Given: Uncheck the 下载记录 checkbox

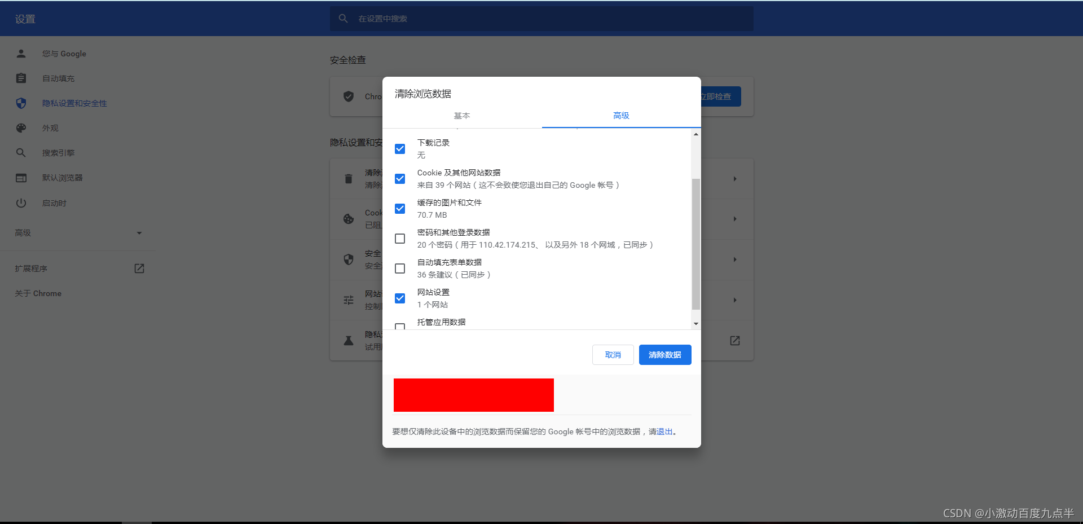Looking at the screenshot, I should (x=400, y=149).
